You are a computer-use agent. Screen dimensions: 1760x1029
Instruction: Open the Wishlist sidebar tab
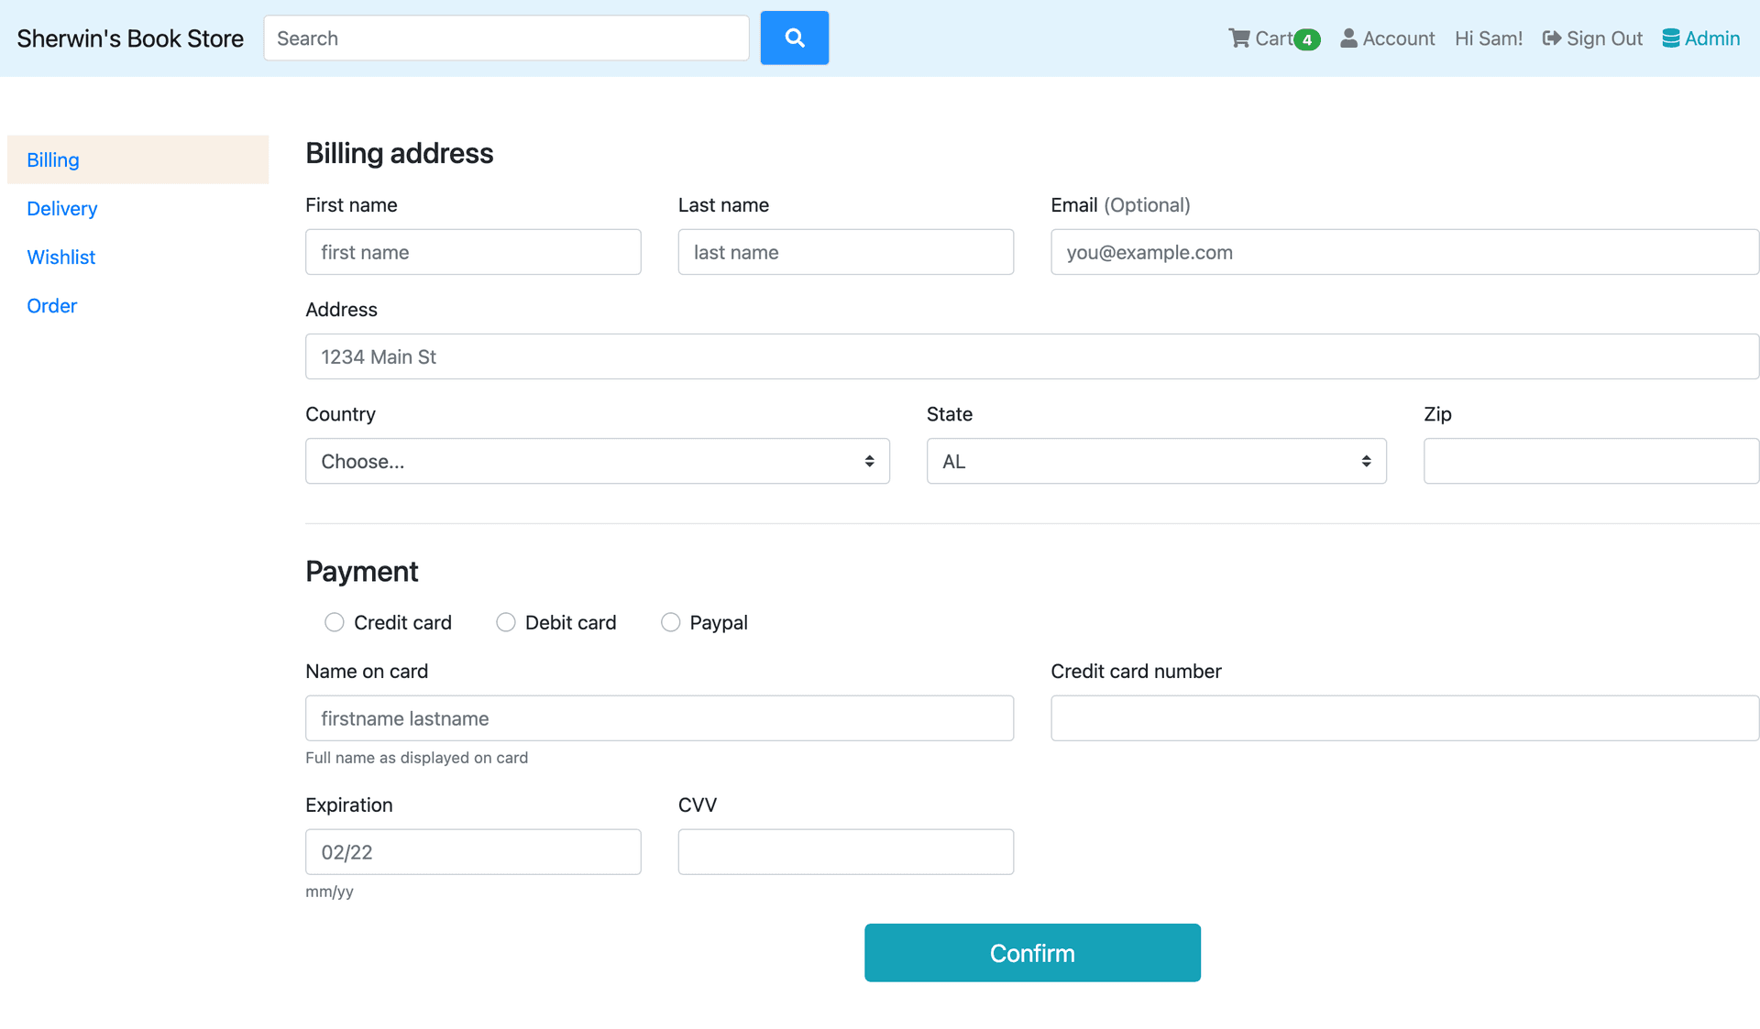61,257
